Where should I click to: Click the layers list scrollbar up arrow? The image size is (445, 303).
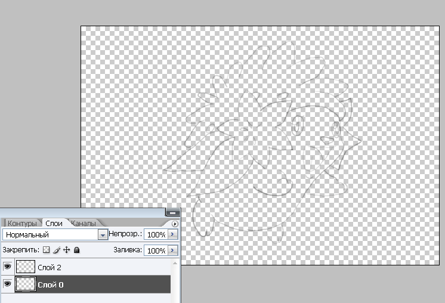(175, 263)
